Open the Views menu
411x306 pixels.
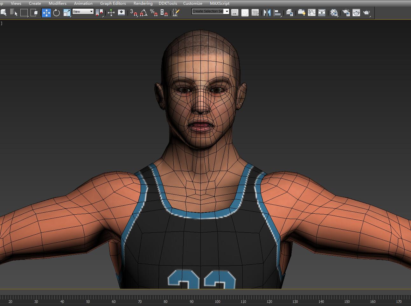coord(16,3)
